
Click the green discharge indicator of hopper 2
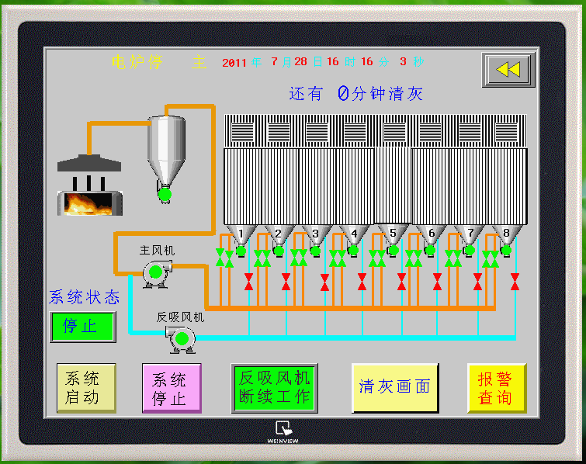(279, 251)
